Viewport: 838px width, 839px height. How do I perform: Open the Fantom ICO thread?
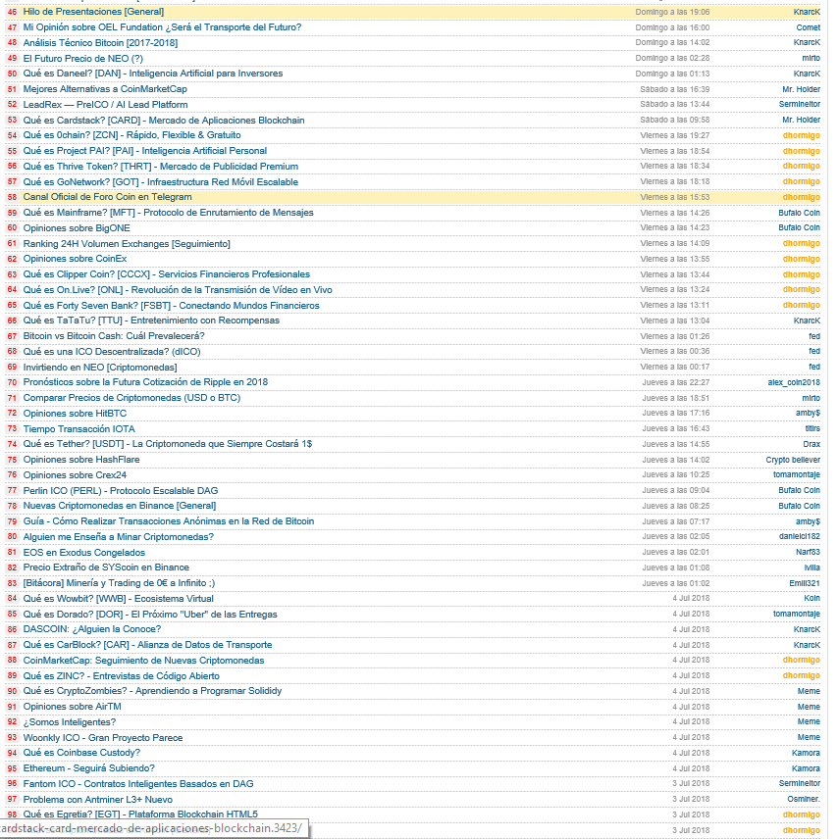(138, 784)
